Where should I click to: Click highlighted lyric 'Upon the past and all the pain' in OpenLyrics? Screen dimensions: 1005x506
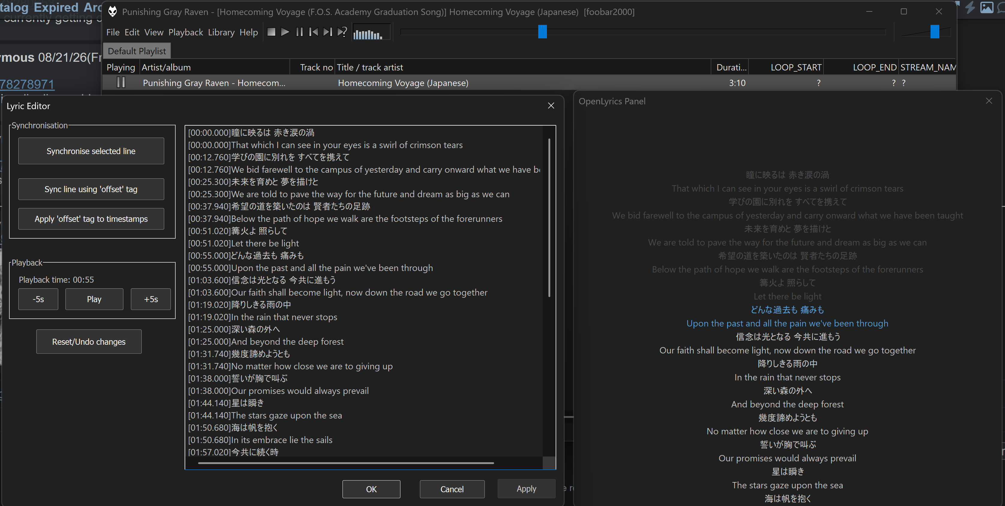787,323
